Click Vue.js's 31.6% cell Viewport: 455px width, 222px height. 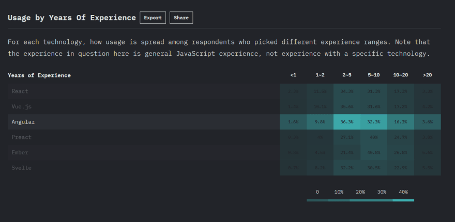pos(373,107)
